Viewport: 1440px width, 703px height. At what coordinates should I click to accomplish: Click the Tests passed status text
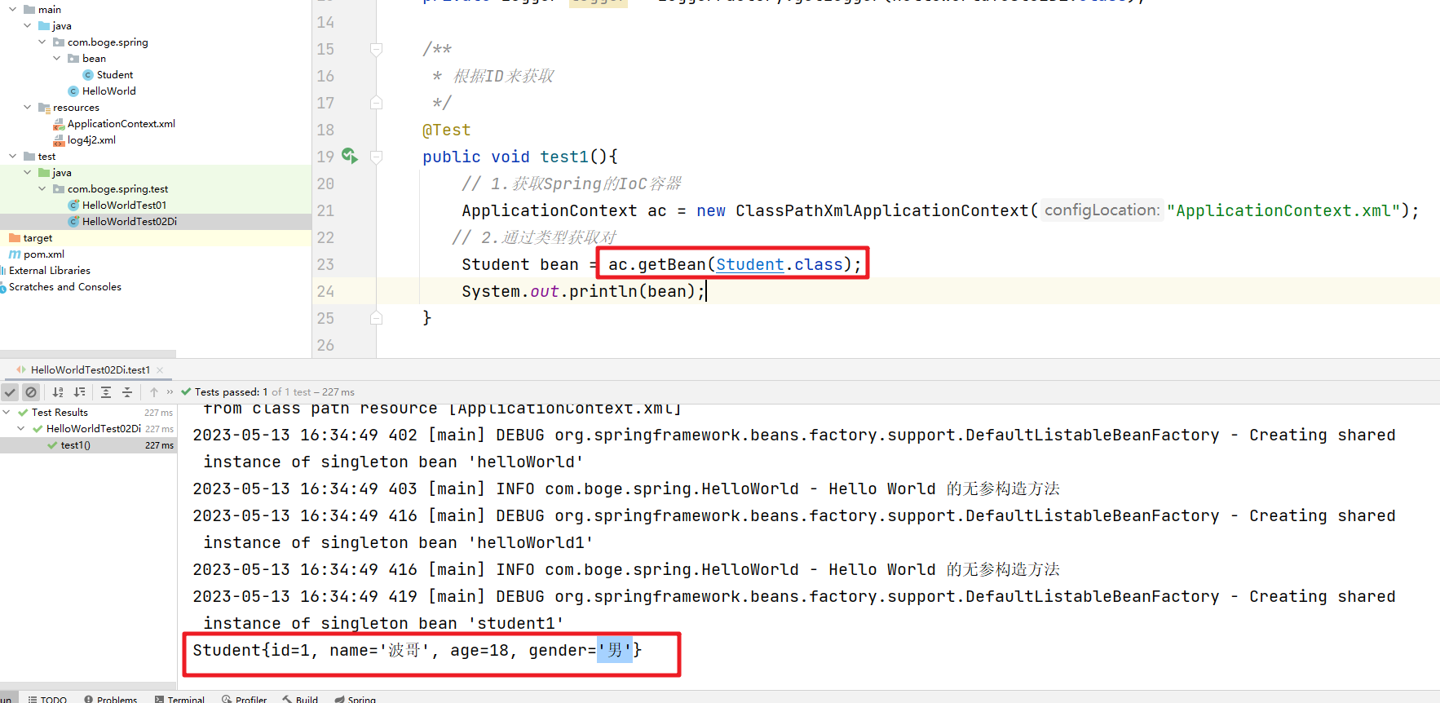coord(274,392)
